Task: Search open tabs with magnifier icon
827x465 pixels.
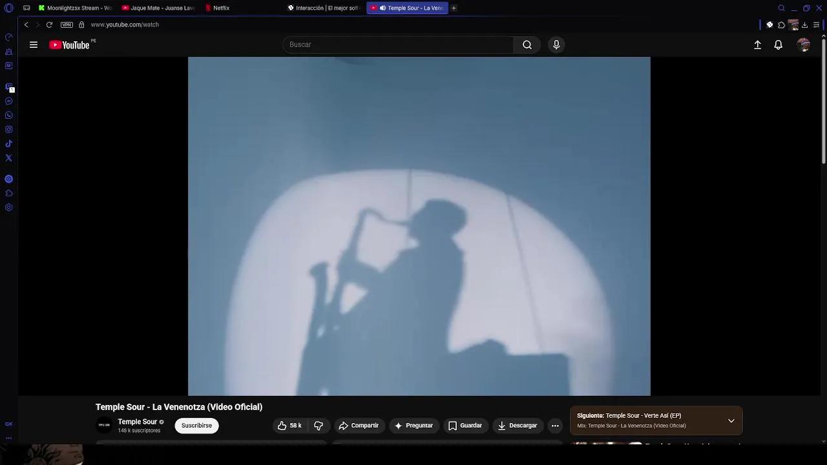Action: 781,8
